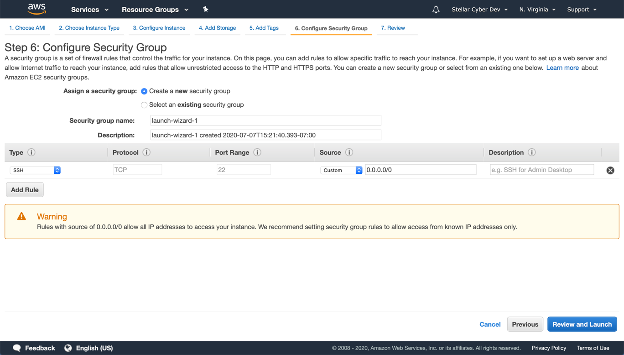Click the pin shortcut icon in navbar
Viewport: 624px width, 355px height.
coord(205,9)
